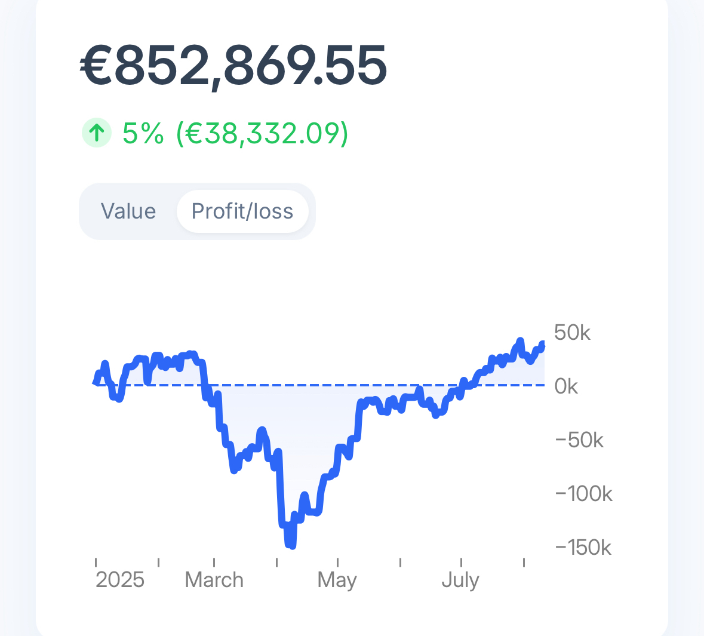This screenshot has width=704, height=636.
Task: Click the 5% (€38,332.09) gain text
Action: point(235,133)
